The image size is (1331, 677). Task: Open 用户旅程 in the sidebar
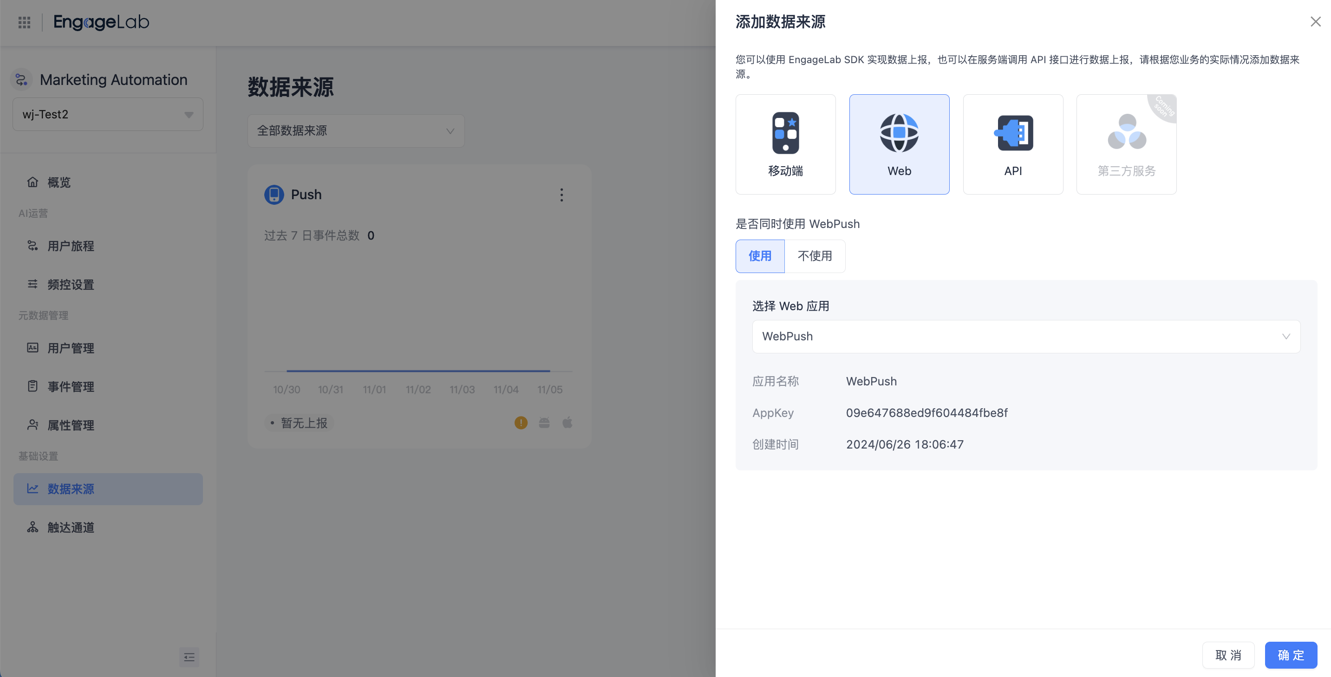108,246
